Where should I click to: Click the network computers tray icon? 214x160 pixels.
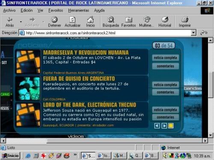tap(189, 156)
